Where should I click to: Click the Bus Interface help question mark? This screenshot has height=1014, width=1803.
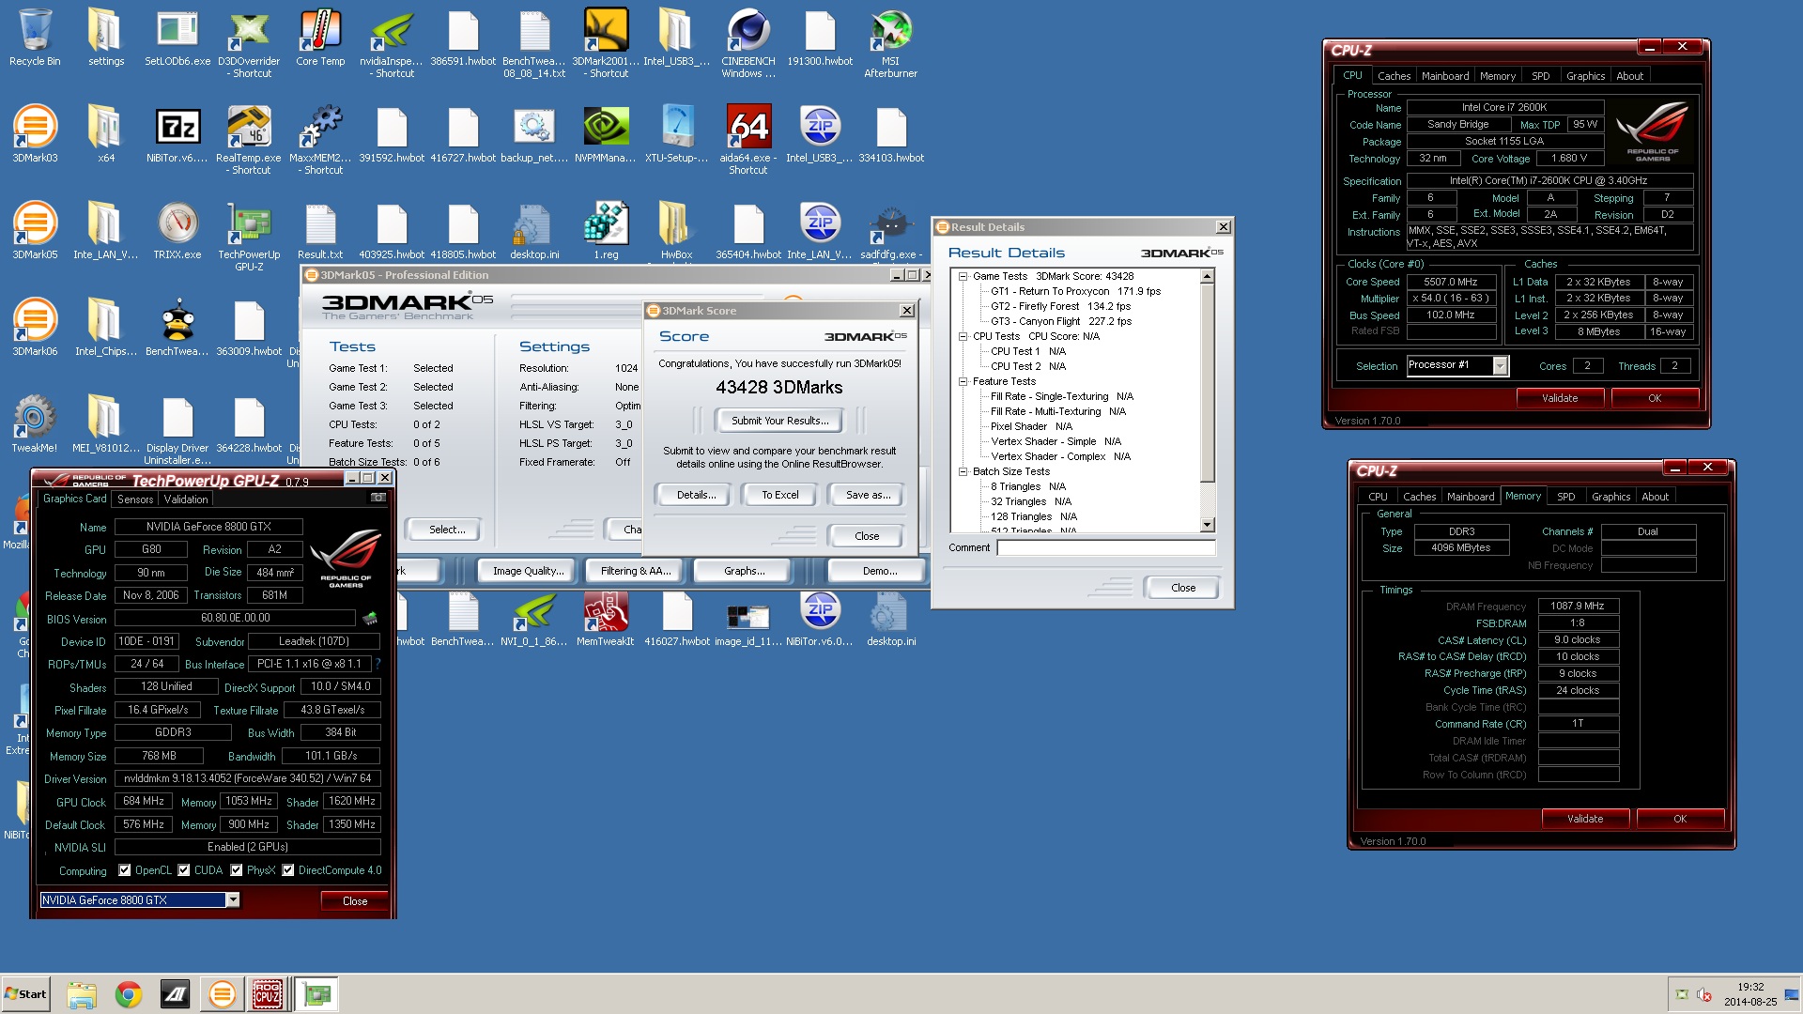(x=378, y=664)
